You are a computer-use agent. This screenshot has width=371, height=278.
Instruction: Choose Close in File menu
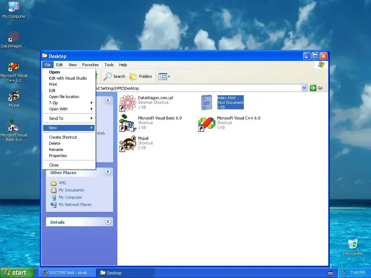point(69,165)
